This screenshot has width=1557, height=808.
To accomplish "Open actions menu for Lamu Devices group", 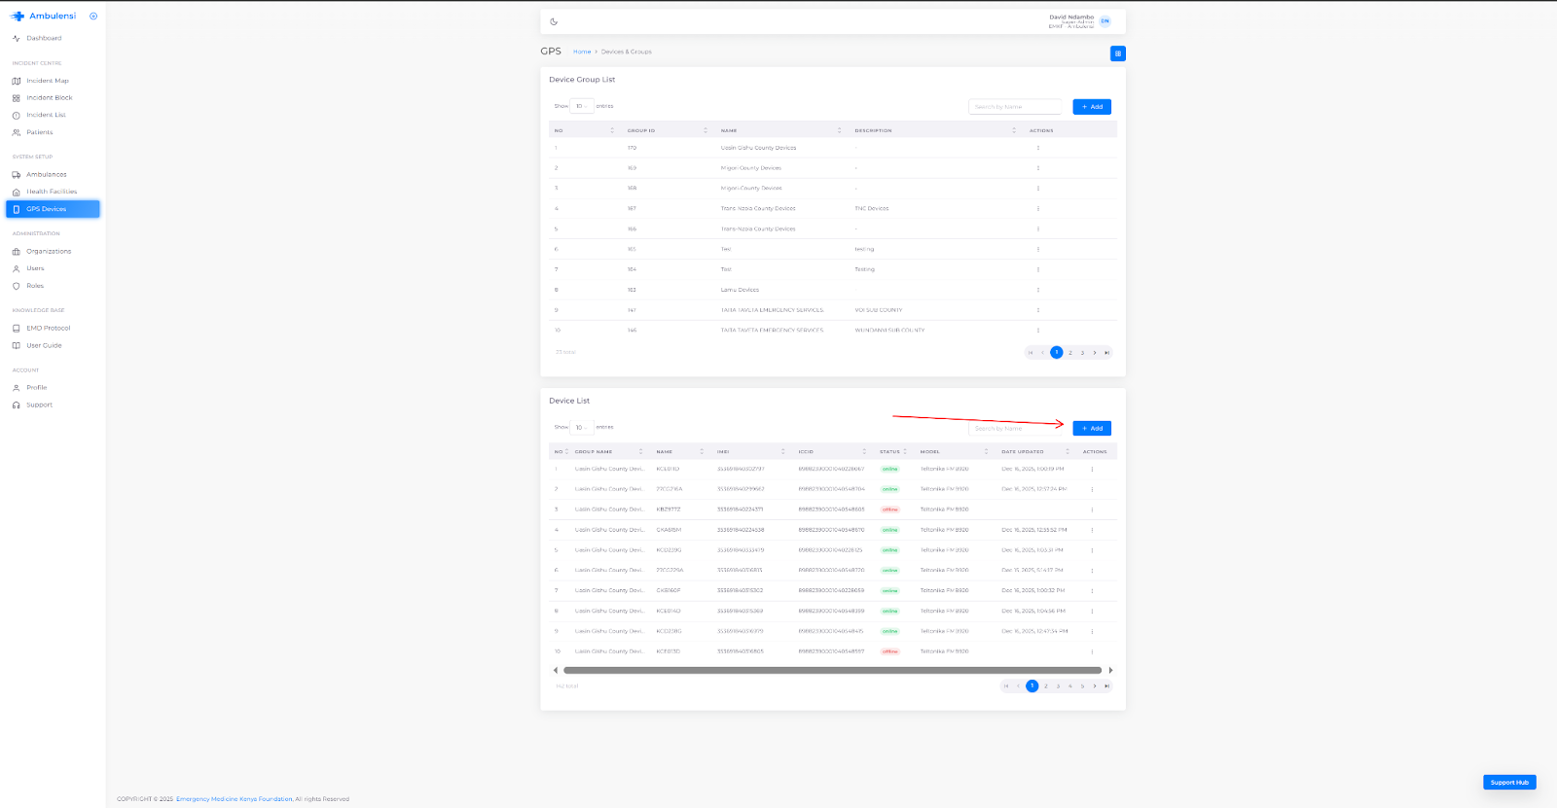I will pos(1038,290).
